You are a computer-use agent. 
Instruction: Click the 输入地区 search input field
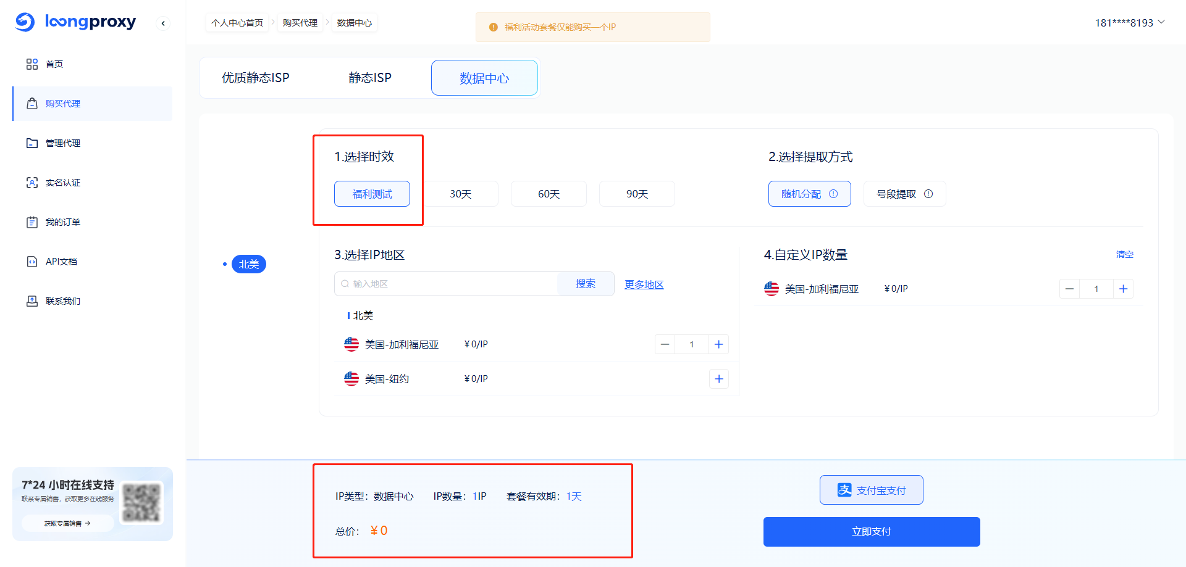pos(445,284)
